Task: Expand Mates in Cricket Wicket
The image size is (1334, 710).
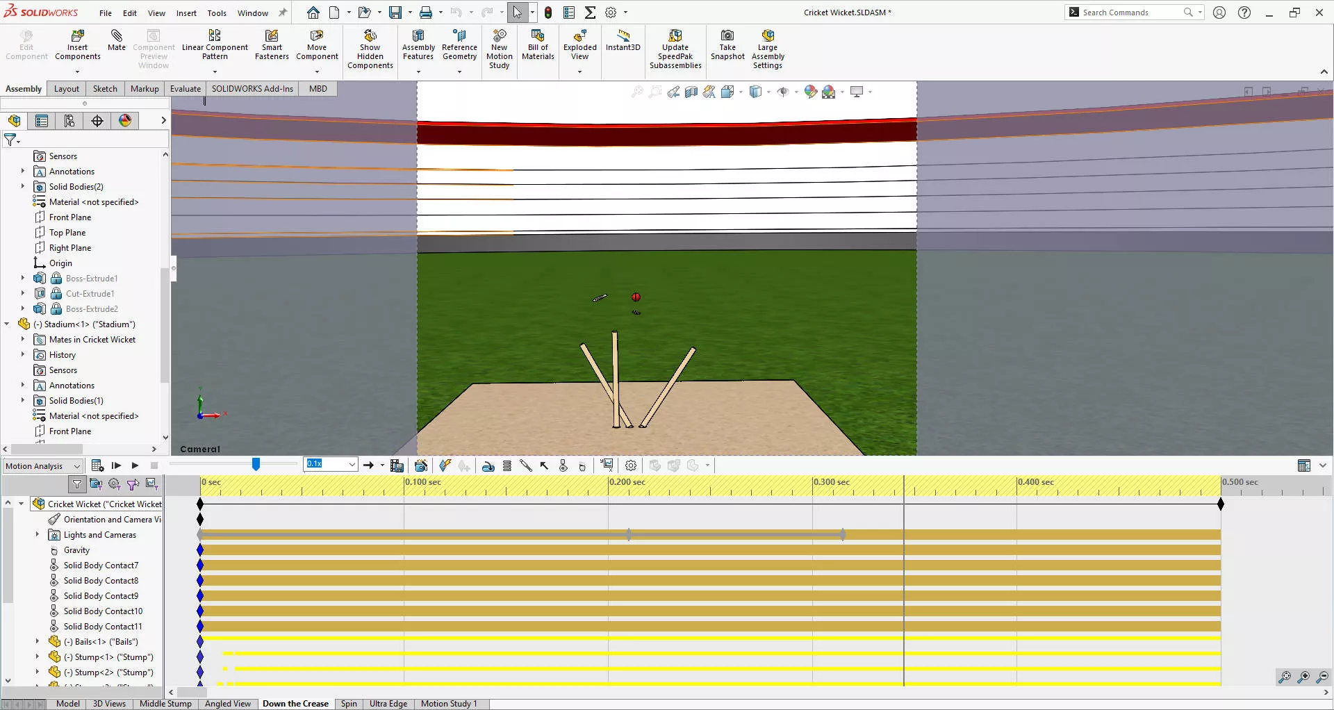Action: 23,339
